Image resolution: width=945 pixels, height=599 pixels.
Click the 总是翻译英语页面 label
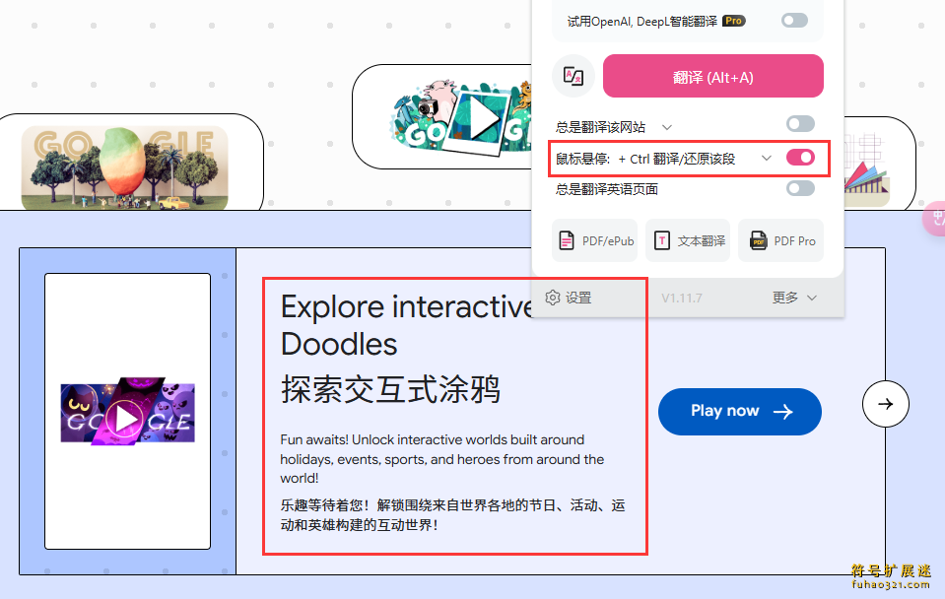[x=607, y=189]
